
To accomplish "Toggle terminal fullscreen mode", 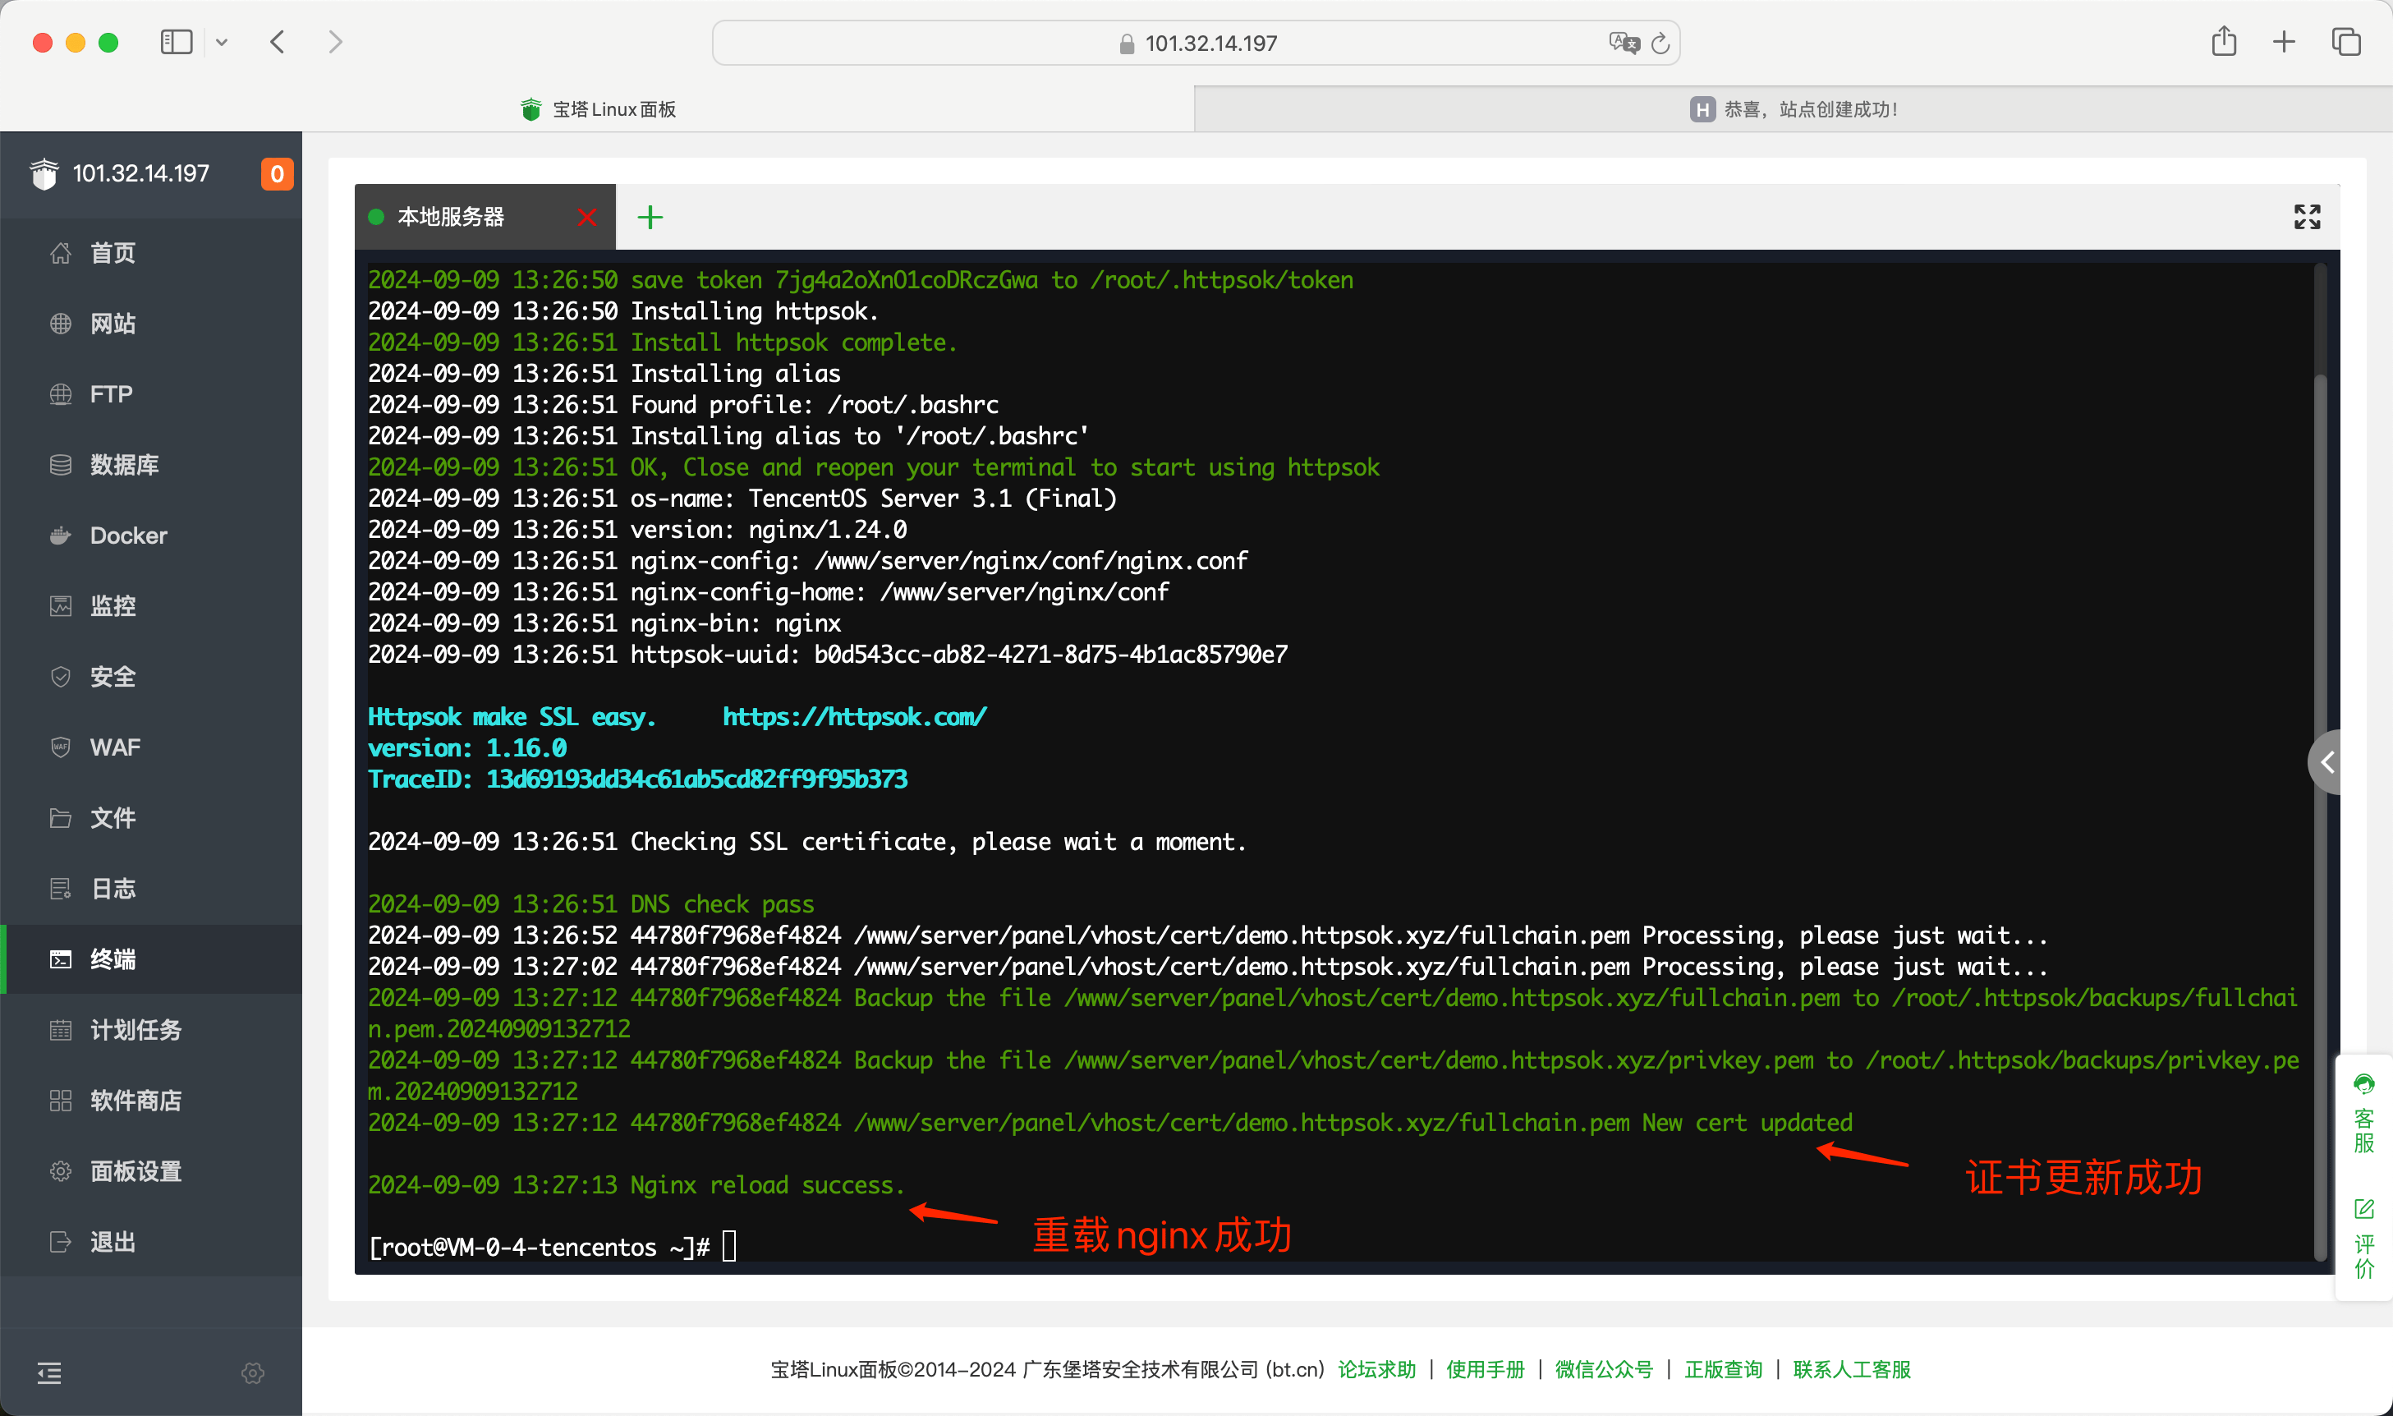I will tap(2307, 217).
